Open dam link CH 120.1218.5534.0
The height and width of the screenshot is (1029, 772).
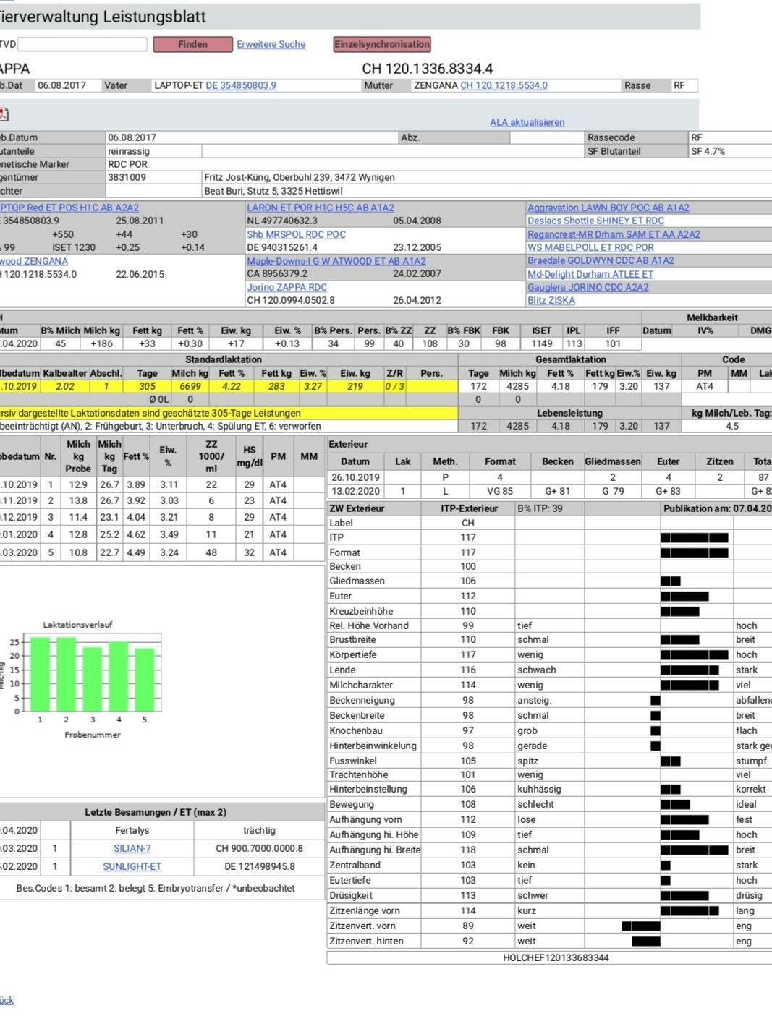504,86
